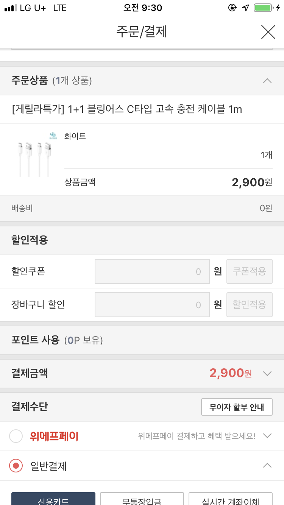The image size is (284, 505).
Task: Tap the 장바구니 할인 amount field
Action: pyautogui.click(x=152, y=305)
